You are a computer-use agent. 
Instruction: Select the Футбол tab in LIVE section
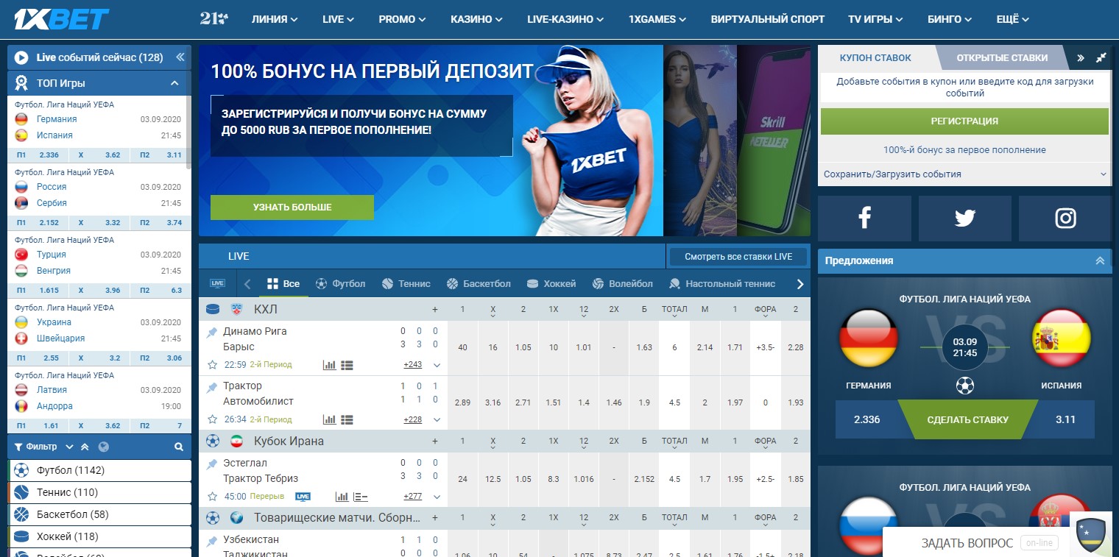[340, 283]
